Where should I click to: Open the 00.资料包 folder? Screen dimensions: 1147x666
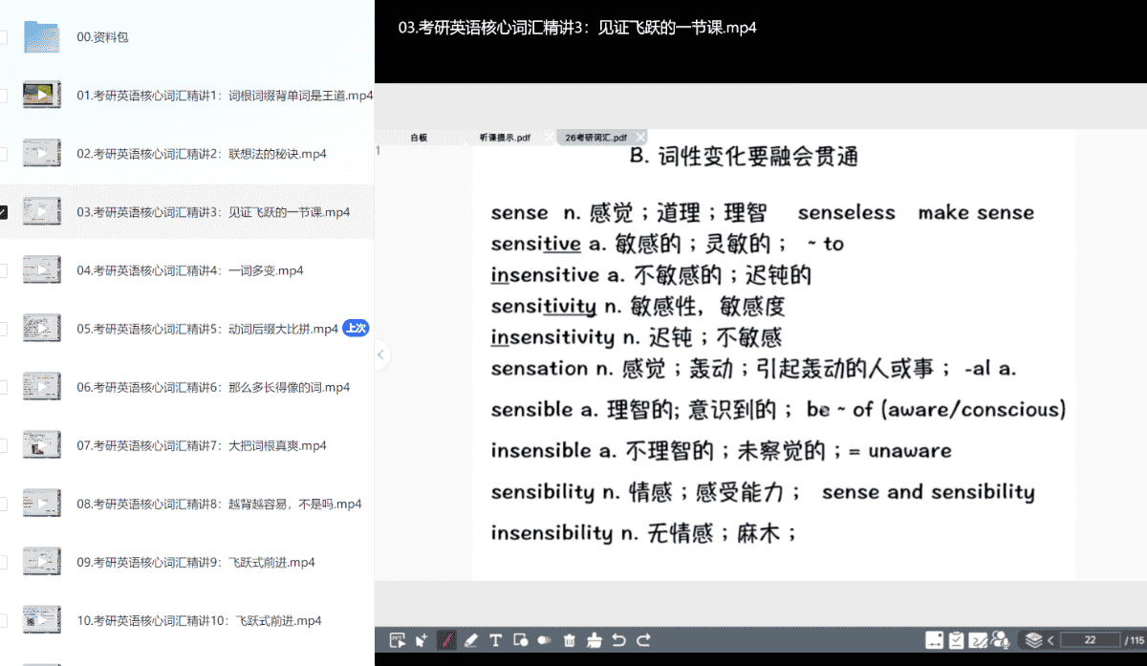tap(102, 37)
